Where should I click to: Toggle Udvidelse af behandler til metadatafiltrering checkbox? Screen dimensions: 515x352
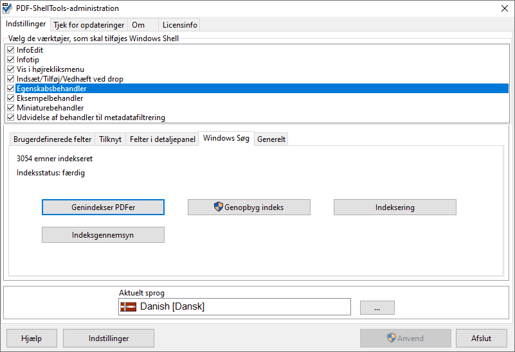tap(11, 118)
